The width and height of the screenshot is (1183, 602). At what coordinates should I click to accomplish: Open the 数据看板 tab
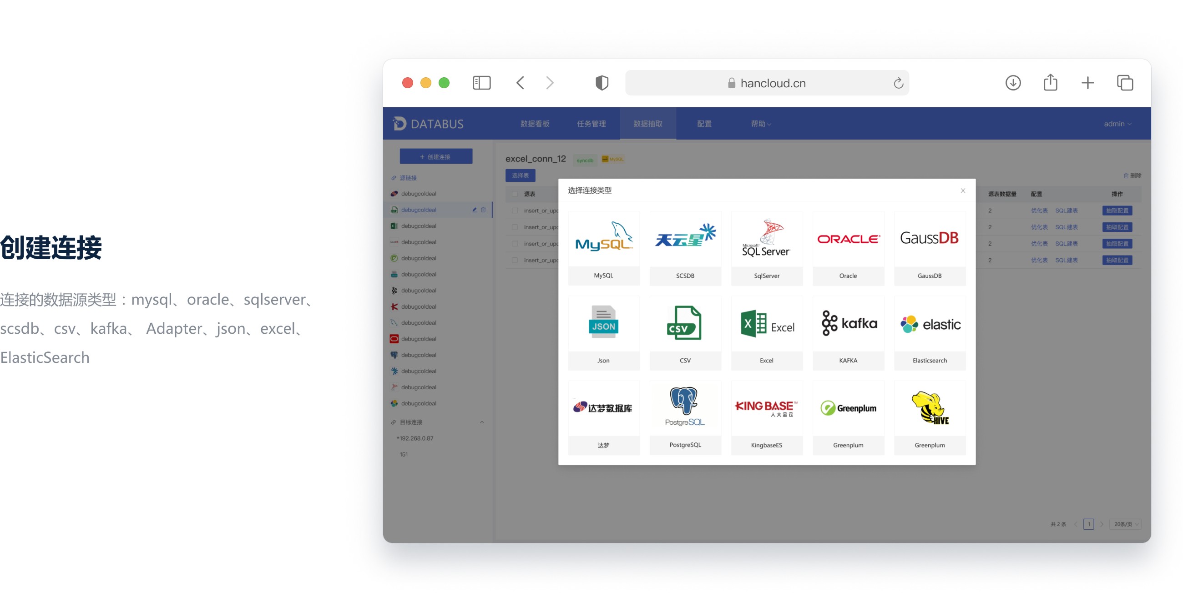click(535, 124)
